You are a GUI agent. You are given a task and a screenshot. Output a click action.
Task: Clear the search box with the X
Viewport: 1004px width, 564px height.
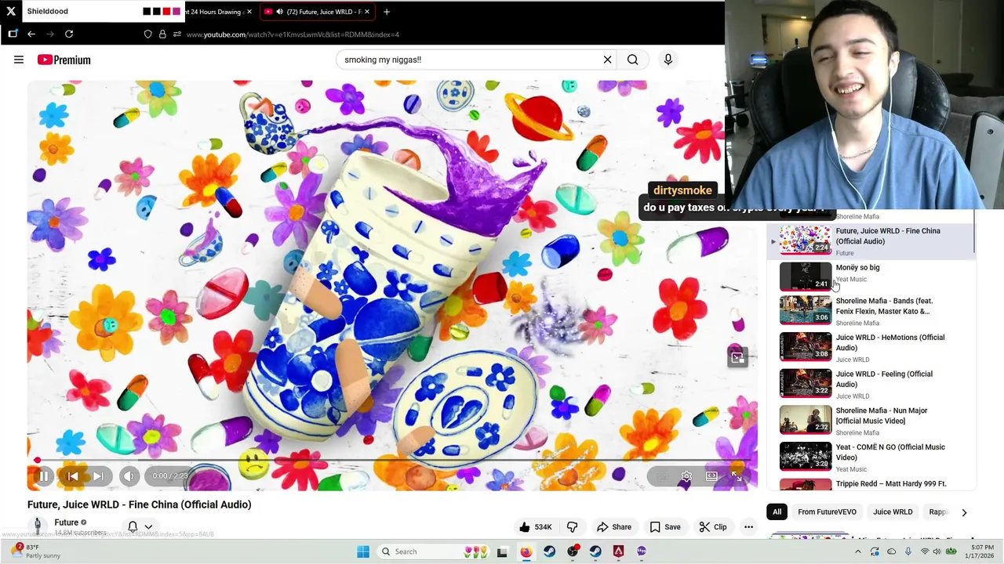[607, 60]
